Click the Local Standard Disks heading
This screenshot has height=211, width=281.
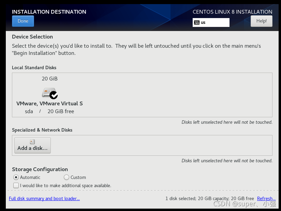coord(34,67)
